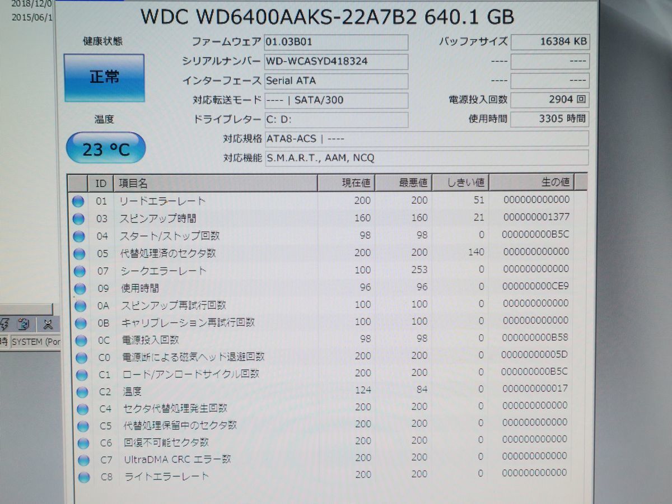
Task: Click the colorful document icon in background window
Action: pyautogui.click(x=24, y=324)
